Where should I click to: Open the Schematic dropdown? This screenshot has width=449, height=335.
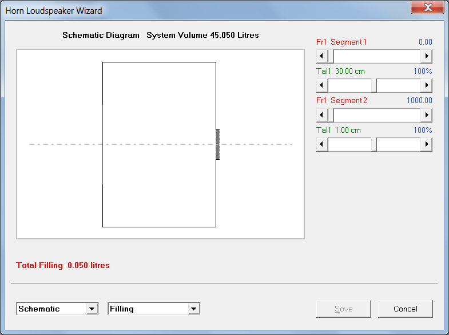92,309
